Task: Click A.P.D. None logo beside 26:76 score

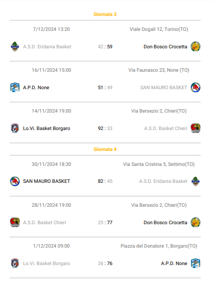Action: 196,263
